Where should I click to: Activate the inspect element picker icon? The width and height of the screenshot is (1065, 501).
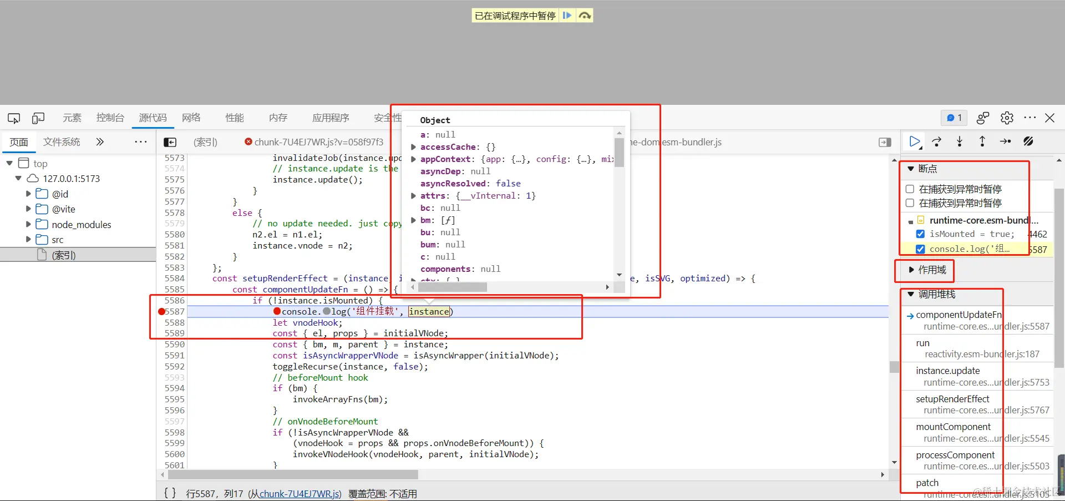(14, 118)
